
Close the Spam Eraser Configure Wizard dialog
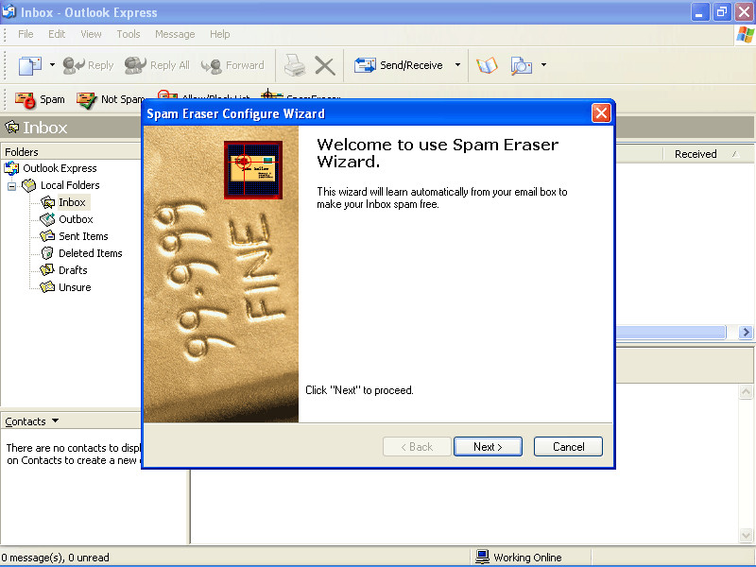[601, 113]
